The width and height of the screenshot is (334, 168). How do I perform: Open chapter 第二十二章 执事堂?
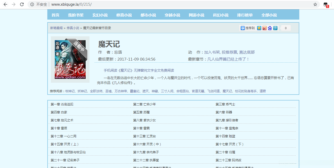click(146, 160)
